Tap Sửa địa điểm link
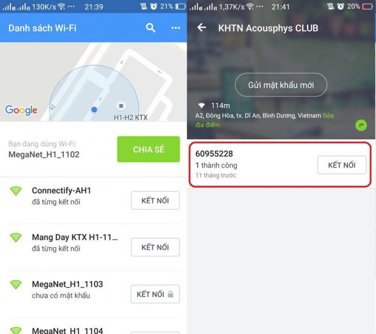This screenshot has width=376, height=334. (x=264, y=120)
